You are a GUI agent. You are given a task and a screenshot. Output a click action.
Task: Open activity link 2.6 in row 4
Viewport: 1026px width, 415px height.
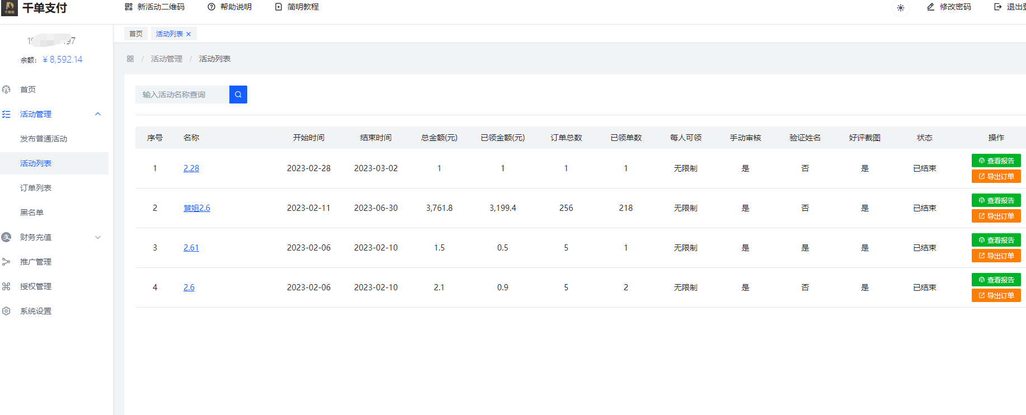coord(189,287)
